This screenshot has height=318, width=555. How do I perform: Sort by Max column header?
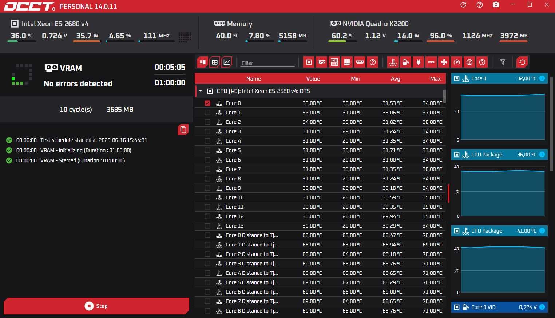click(435, 79)
